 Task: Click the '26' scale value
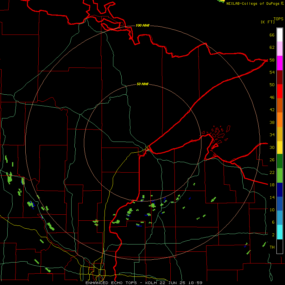(x=272, y=160)
